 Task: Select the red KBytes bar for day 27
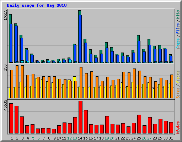tap(150, 125)
